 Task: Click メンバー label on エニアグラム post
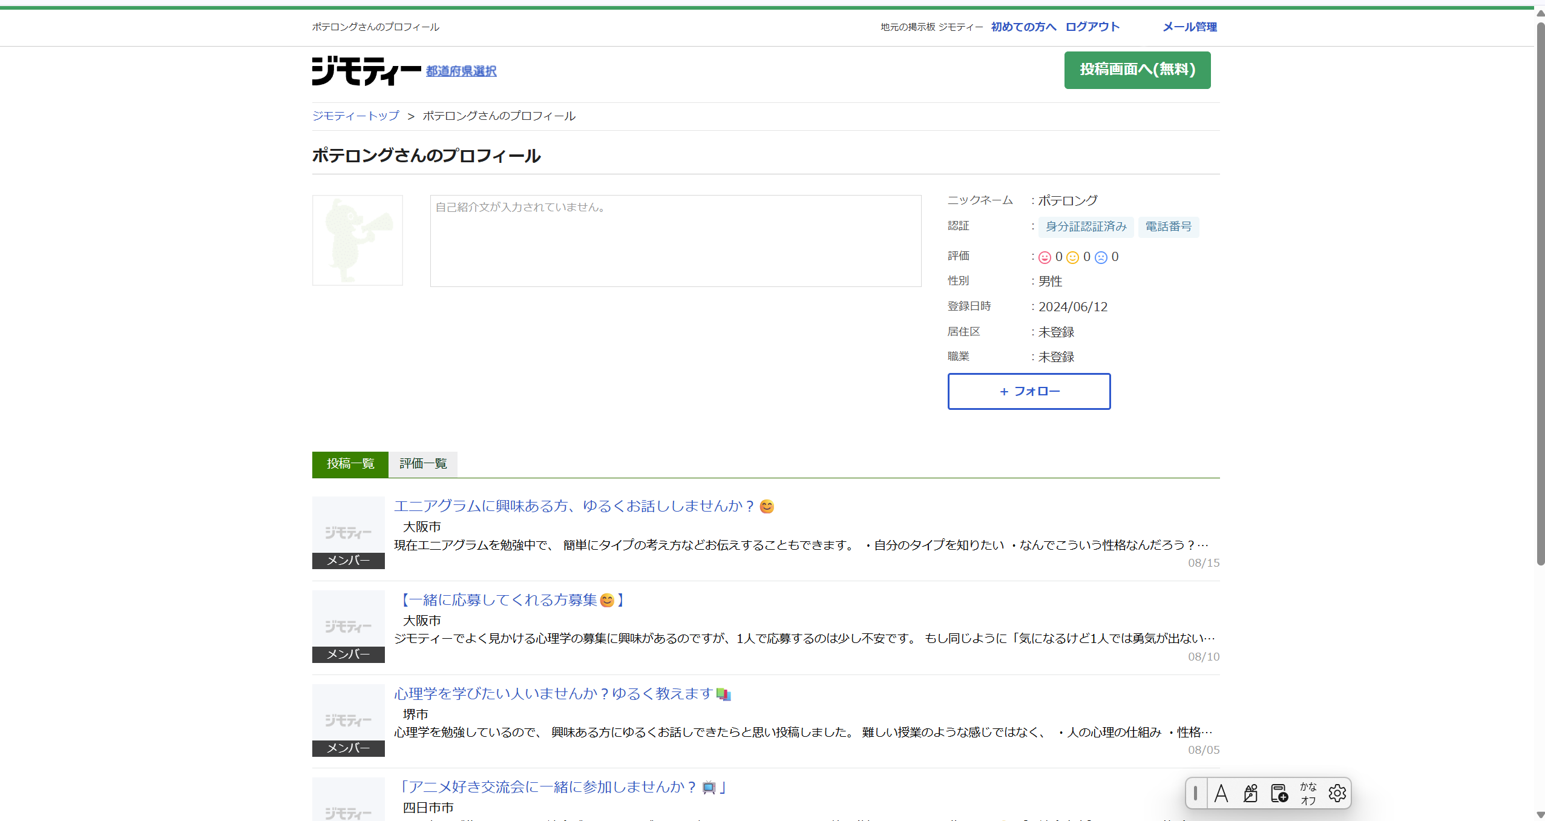(349, 561)
